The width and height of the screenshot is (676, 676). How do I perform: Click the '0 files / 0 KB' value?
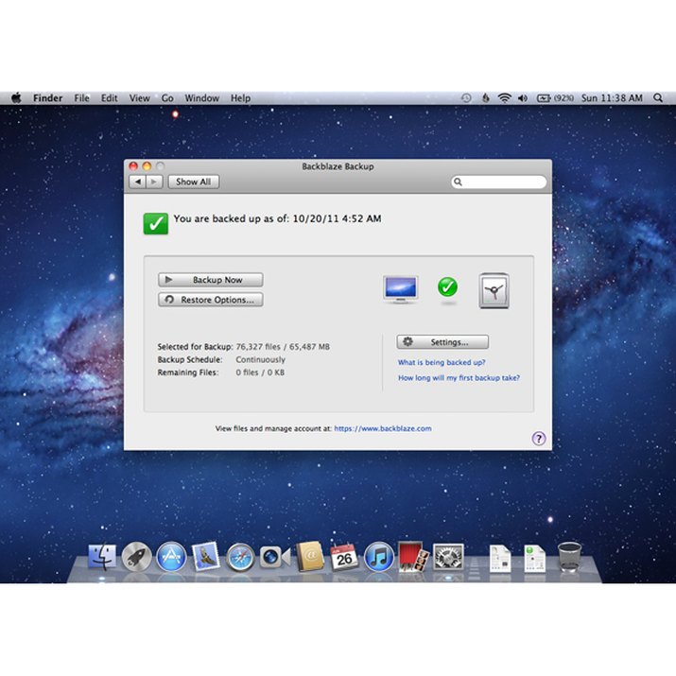point(260,373)
